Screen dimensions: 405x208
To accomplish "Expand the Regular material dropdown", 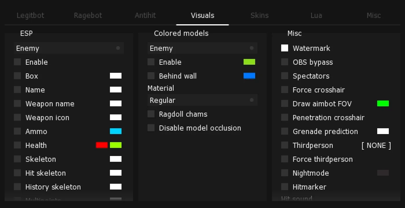I will pyautogui.click(x=203, y=100).
